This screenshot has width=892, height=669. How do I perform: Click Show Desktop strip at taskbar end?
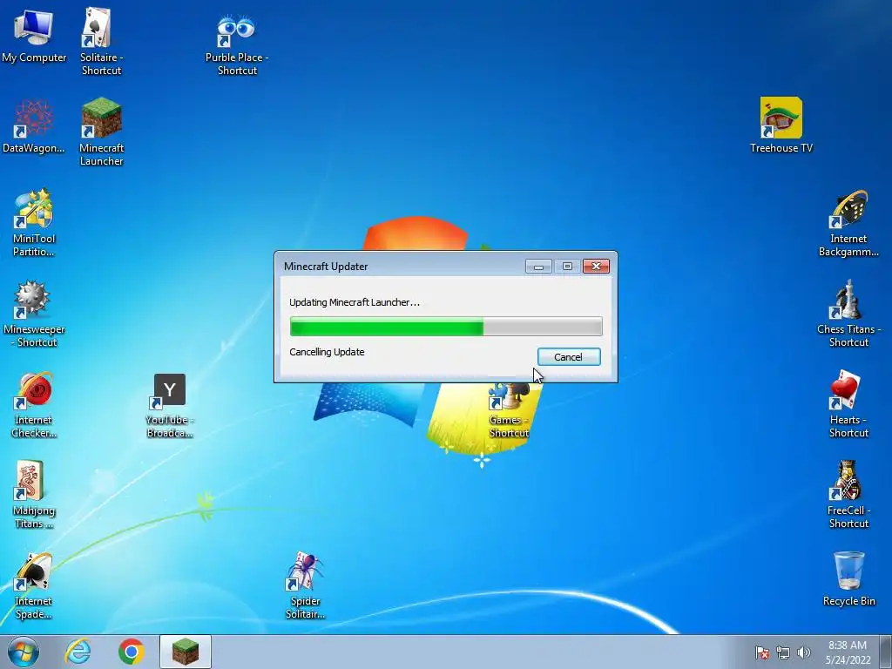pyautogui.click(x=886, y=652)
